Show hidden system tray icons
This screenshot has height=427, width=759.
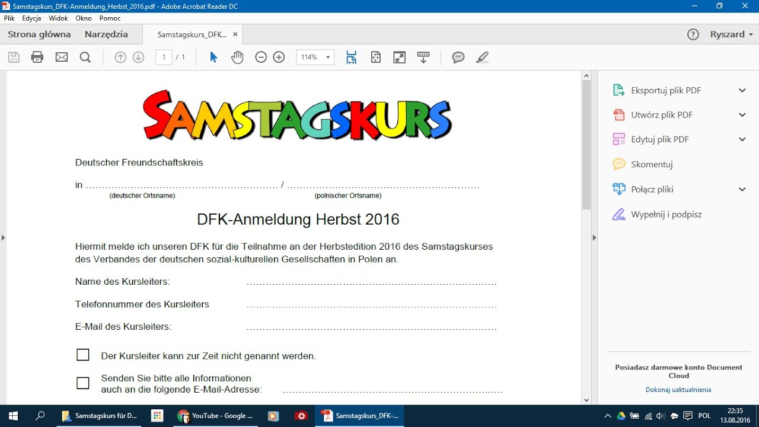pos(607,416)
